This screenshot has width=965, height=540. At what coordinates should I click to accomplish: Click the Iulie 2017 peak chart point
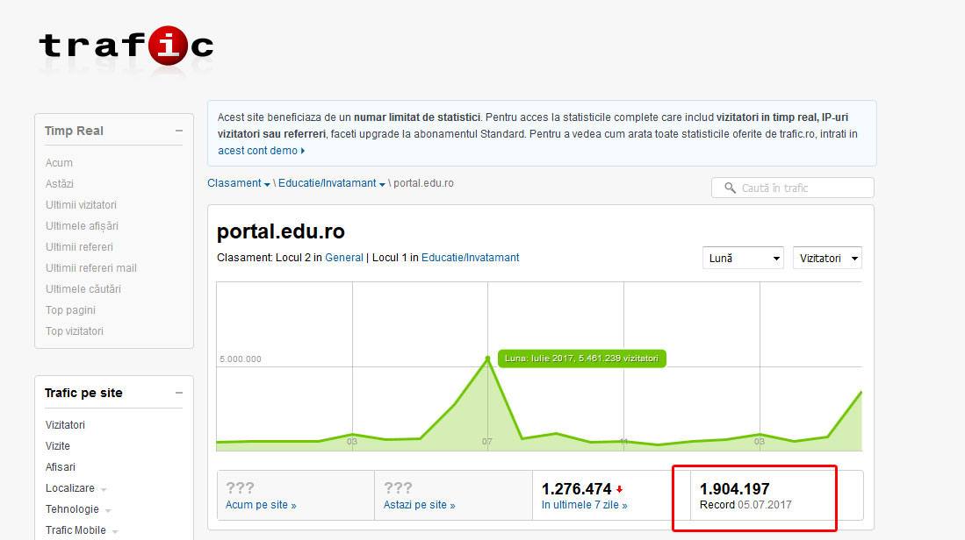(x=487, y=359)
